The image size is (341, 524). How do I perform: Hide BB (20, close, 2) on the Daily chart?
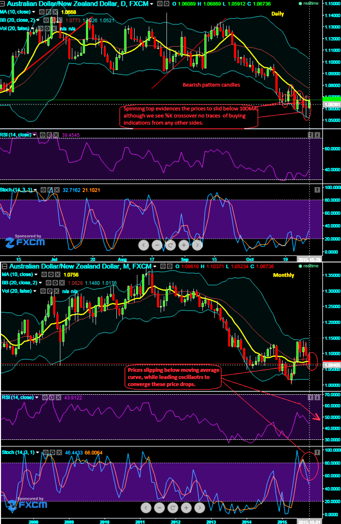46,20
